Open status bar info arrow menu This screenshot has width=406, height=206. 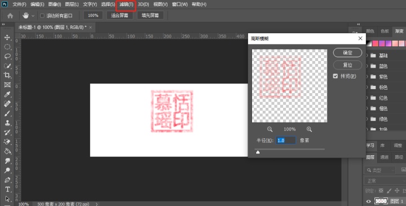click(x=97, y=204)
